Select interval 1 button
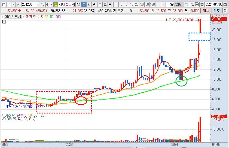This screenshot has width=229, height=148. (x=116, y=4)
